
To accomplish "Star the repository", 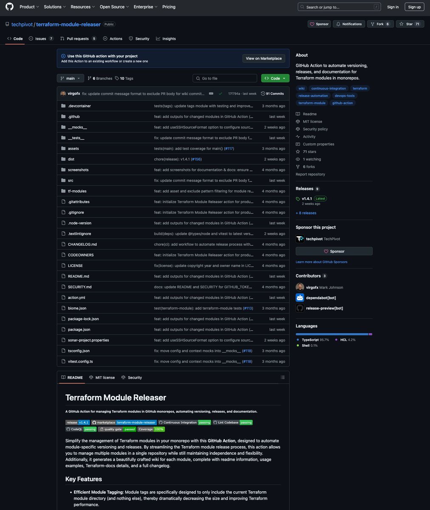I will (x=410, y=24).
